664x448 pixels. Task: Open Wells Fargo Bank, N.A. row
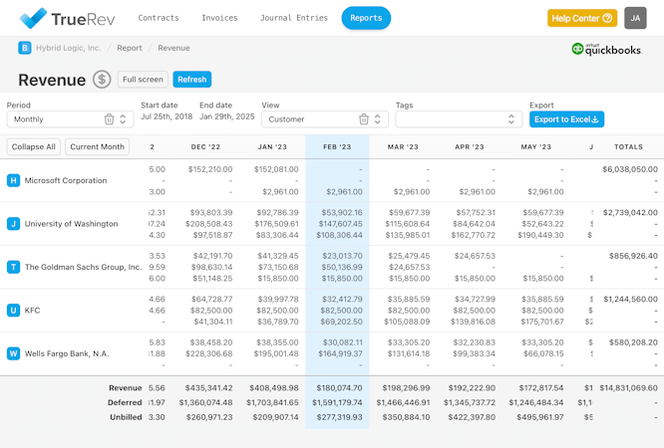click(x=67, y=353)
